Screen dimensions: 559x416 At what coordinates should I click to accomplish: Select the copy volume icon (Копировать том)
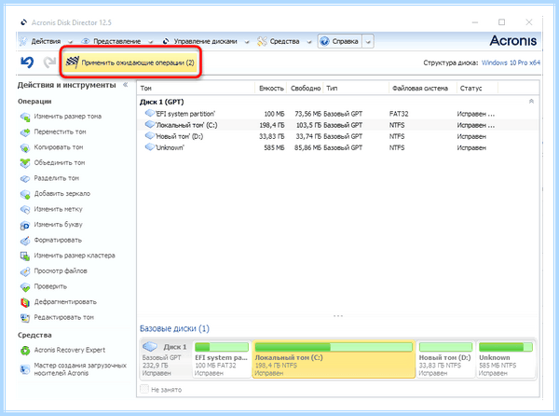[x=25, y=147]
